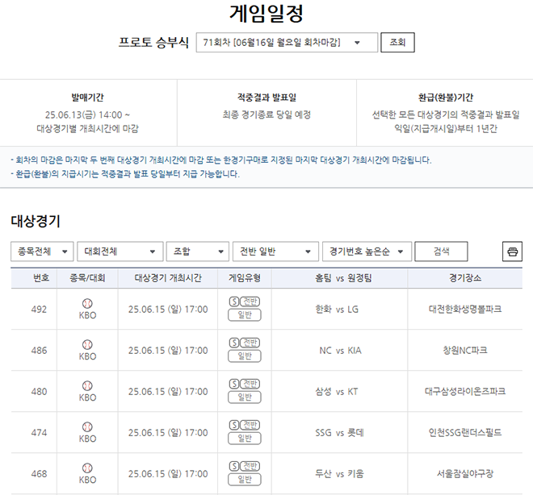Image resolution: width=533 pixels, height=495 pixels.
Task: Click venue 인천SSG랜더스필드
Action: tap(465, 433)
